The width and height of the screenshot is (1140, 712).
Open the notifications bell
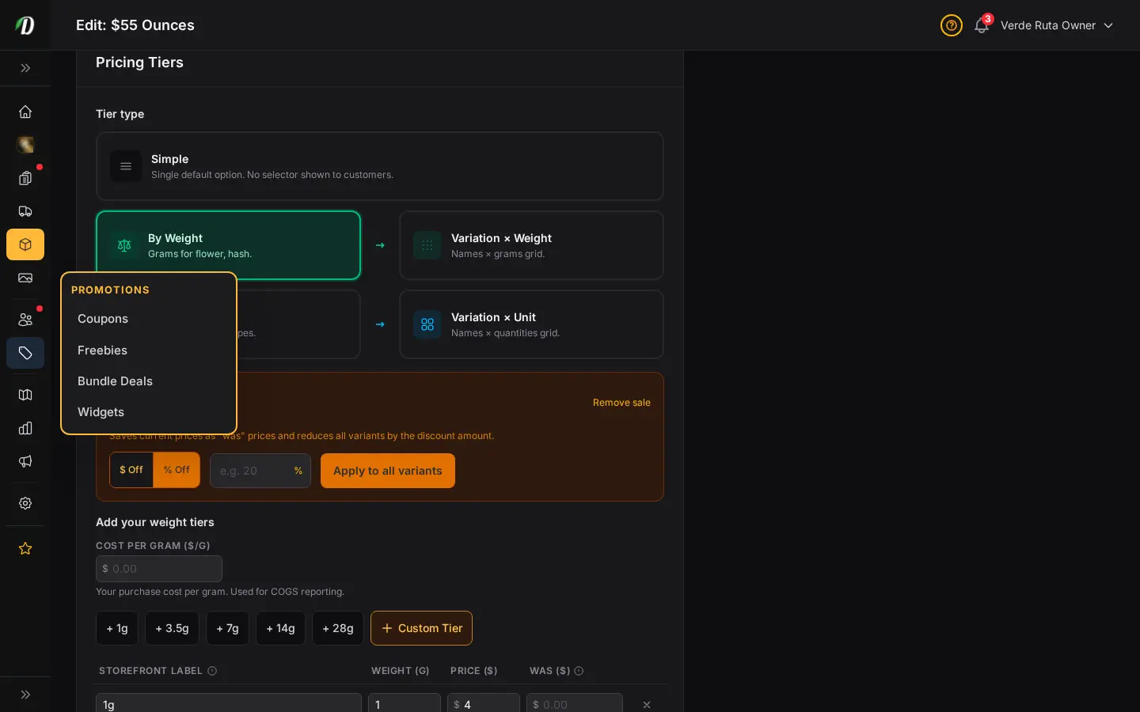point(982,25)
